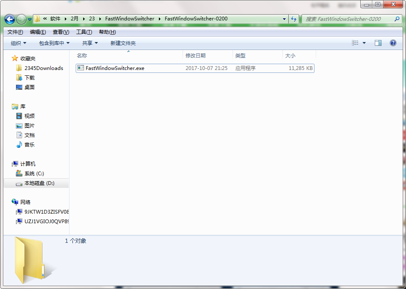Expand the arrow after FastWindowSwitcher breadcrumb
Image resolution: width=406 pixels, height=289 pixels.
click(159, 19)
